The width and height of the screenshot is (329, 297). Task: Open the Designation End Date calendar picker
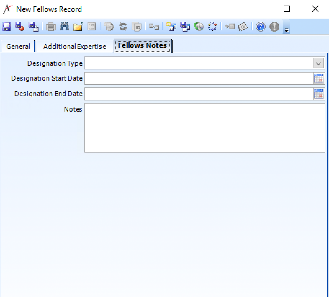click(x=319, y=94)
